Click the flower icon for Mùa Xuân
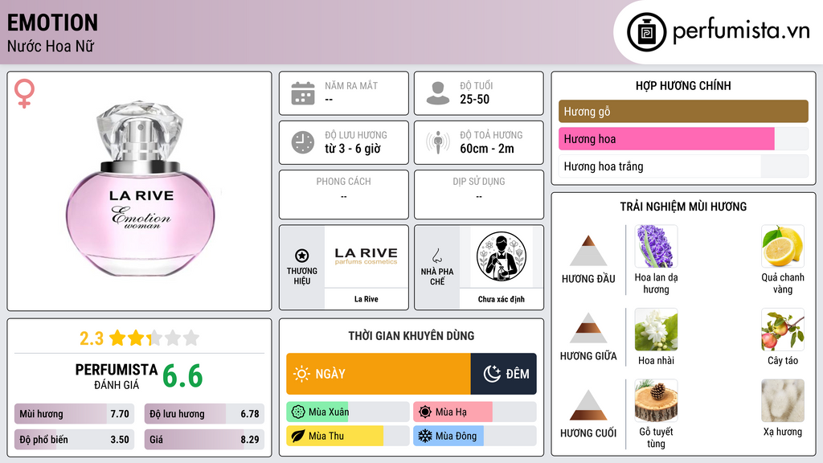 point(298,412)
